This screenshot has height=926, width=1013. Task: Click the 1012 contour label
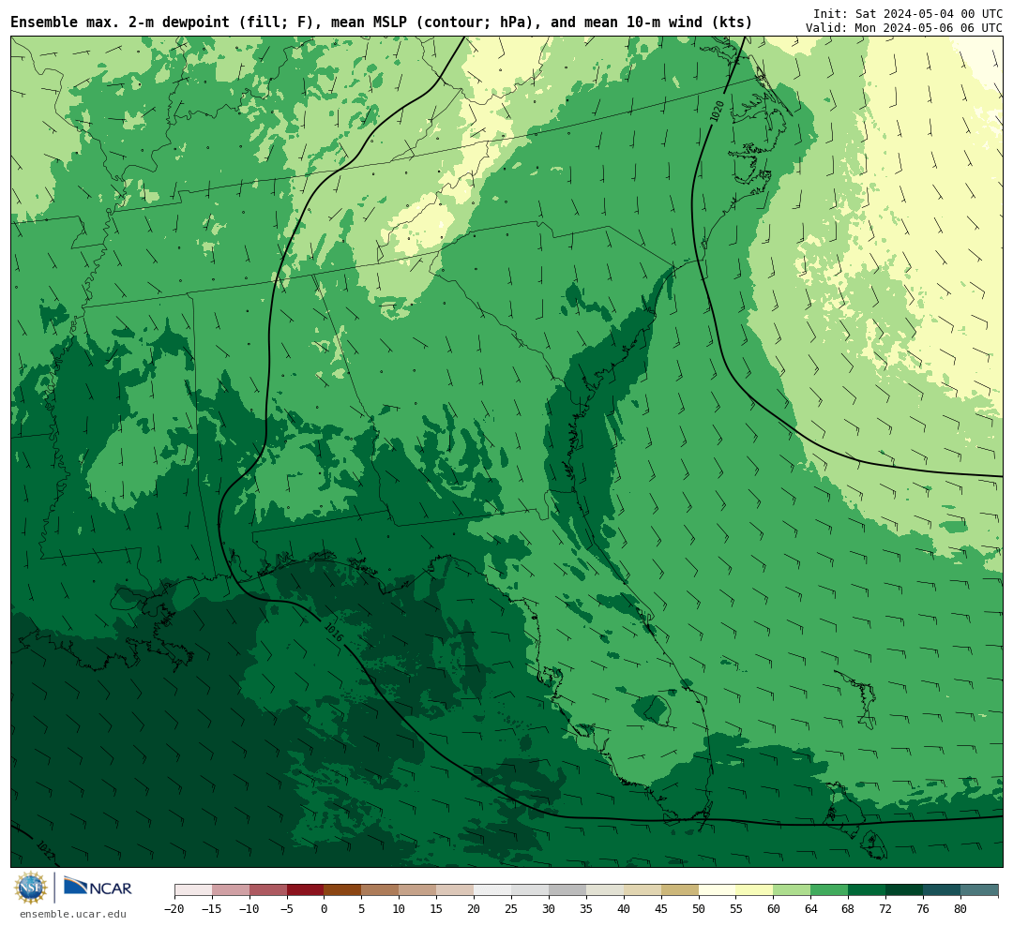tap(45, 851)
